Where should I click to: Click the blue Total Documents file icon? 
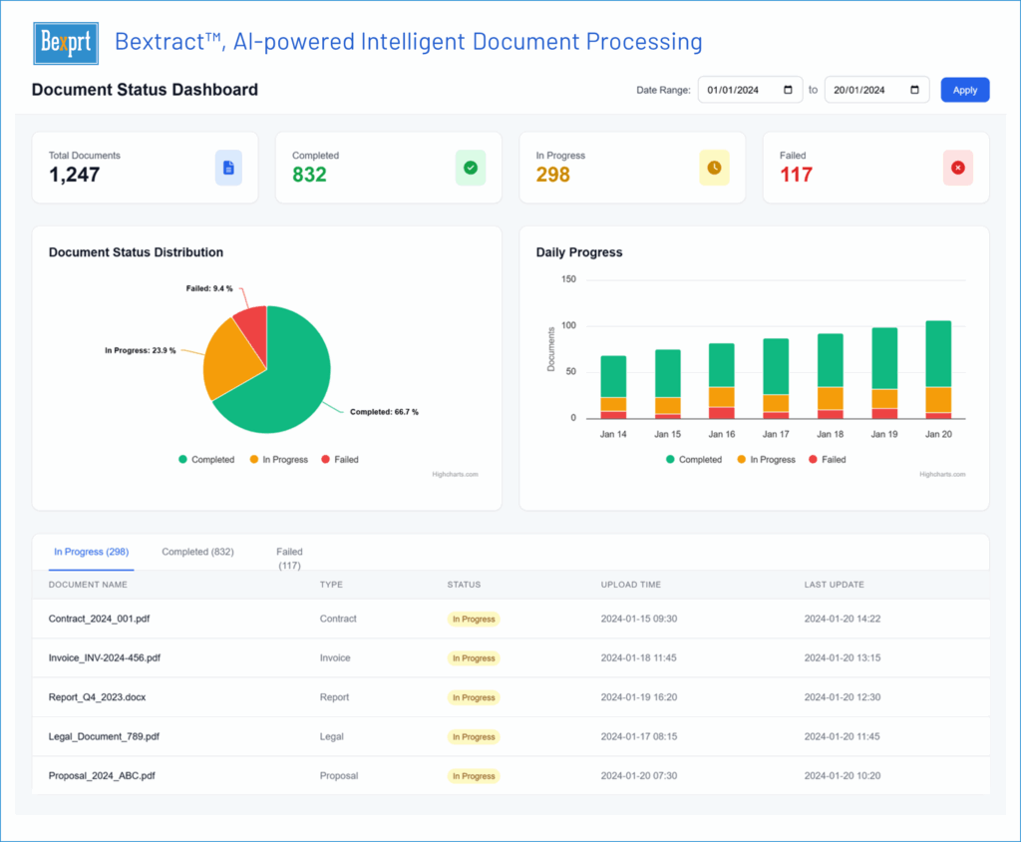[x=228, y=168]
